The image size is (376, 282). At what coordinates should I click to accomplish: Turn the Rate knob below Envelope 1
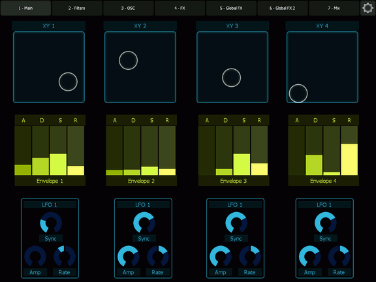point(65,257)
